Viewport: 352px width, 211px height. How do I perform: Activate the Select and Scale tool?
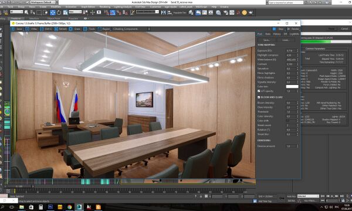click(x=65, y=12)
